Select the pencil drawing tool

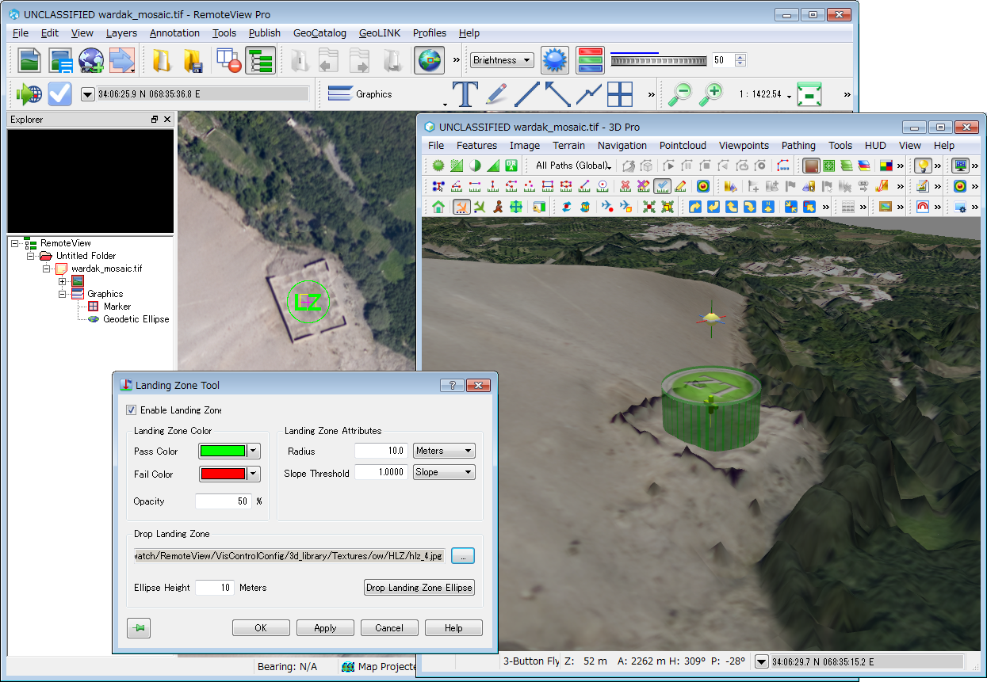tap(496, 93)
